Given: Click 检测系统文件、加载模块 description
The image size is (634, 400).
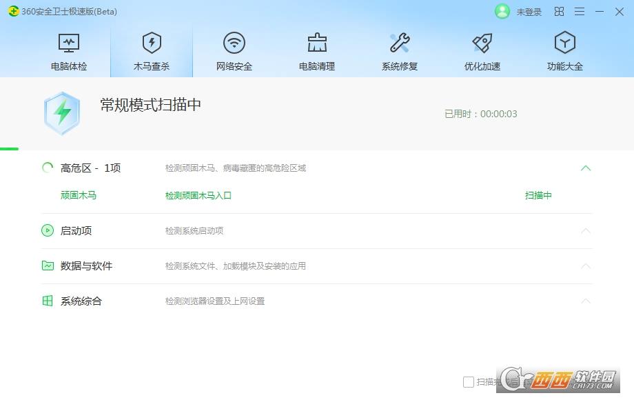Looking at the screenshot, I should [235, 266].
